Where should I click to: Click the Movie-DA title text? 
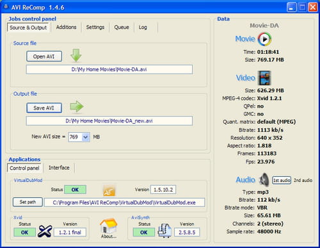[264, 26]
